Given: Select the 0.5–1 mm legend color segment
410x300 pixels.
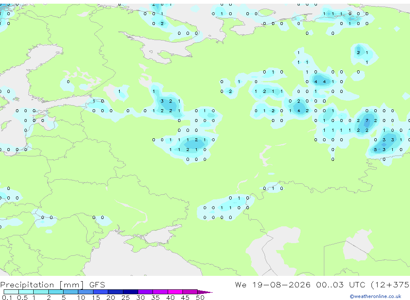Looking at the screenshot, I should (26, 292).
